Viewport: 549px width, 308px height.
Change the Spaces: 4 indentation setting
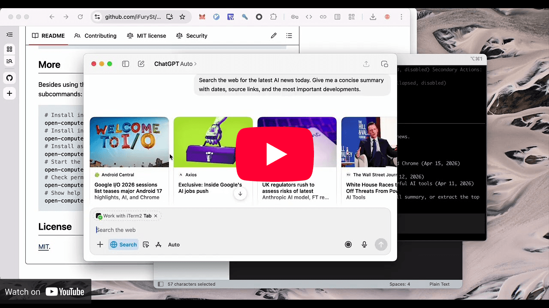[x=400, y=284]
